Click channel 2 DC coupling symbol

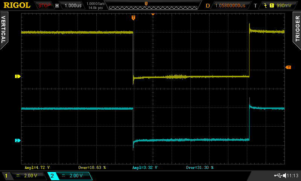pos(63,175)
